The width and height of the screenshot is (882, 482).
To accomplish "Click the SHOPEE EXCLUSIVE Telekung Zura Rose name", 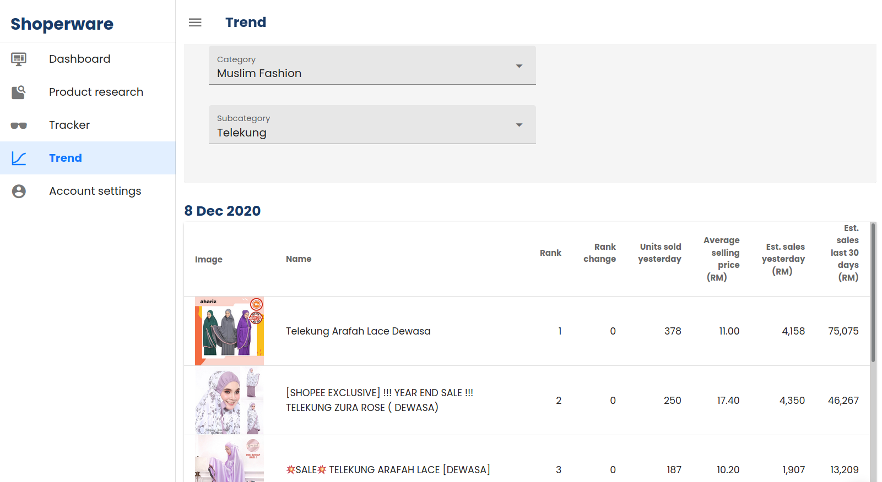I will (380, 400).
